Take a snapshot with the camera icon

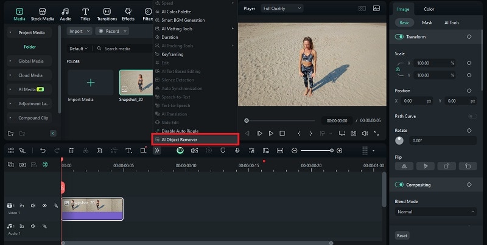tap(353, 133)
